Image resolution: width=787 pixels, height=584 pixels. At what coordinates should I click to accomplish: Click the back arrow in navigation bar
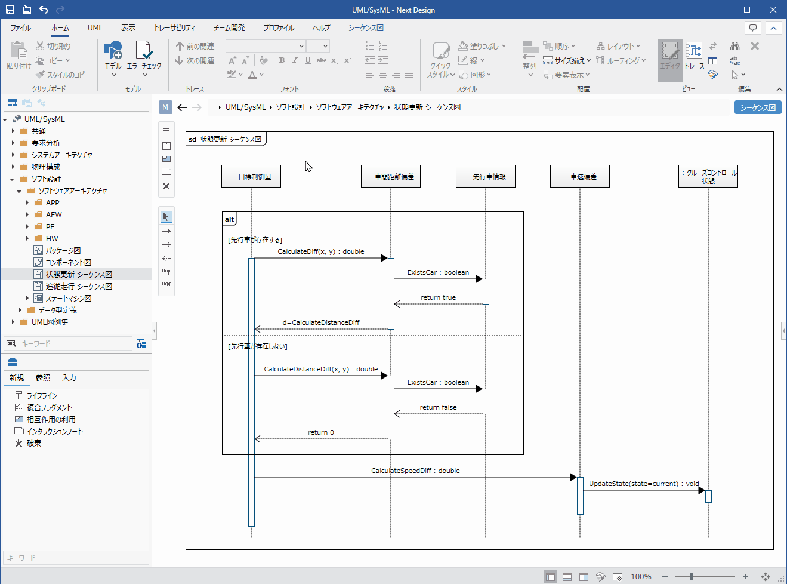point(182,107)
